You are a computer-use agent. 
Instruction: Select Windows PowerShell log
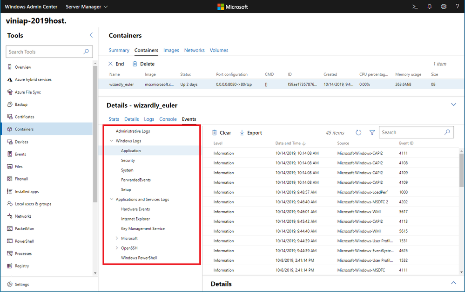(139, 258)
